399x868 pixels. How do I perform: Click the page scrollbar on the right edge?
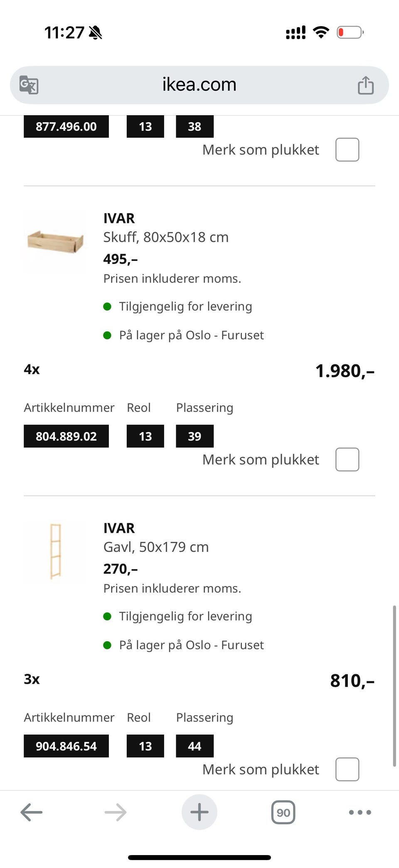coord(394,685)
